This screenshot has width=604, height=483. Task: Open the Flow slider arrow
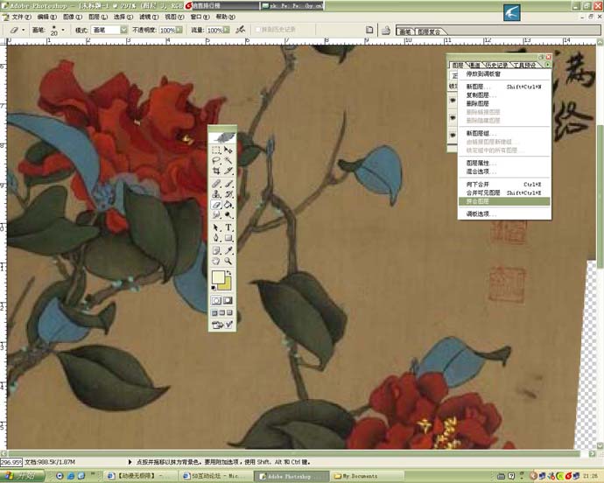227,30
